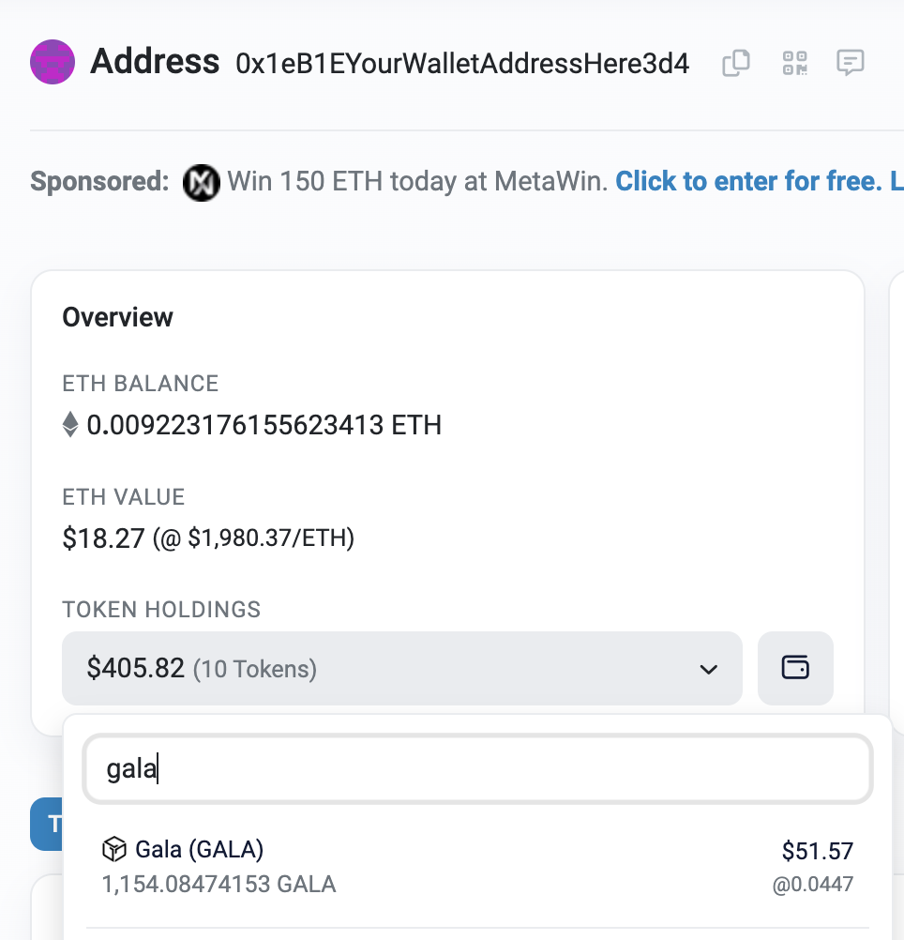
Task: Click the MetaWin sponsor logo
Action: coord(202,182)
